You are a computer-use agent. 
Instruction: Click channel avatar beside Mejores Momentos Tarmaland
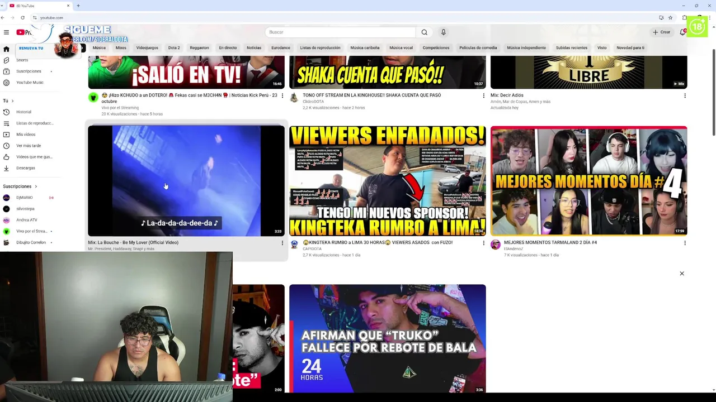[x=495, y=245]
